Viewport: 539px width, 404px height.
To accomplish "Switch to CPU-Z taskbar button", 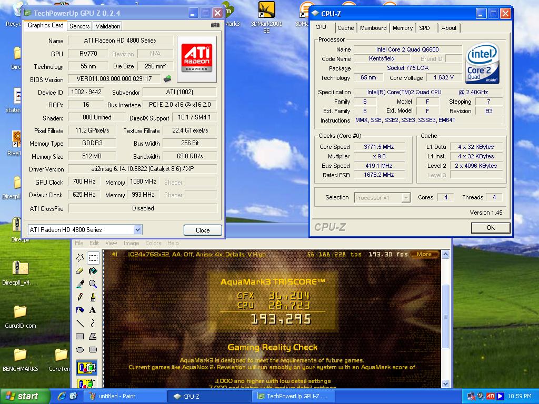I will click(209, 396).
